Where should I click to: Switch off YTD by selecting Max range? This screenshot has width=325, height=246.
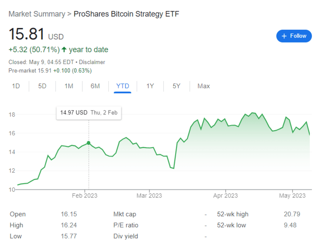(x=203, y=86)
